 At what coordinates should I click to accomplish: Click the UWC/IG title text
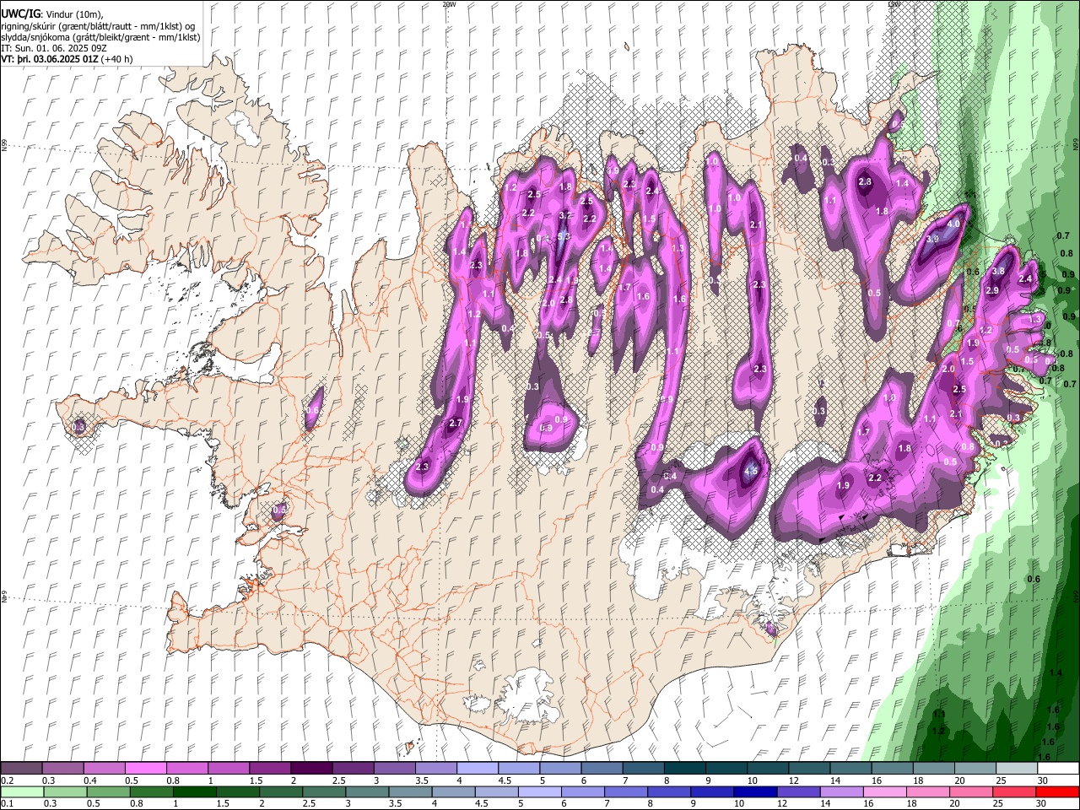(20, 14)
